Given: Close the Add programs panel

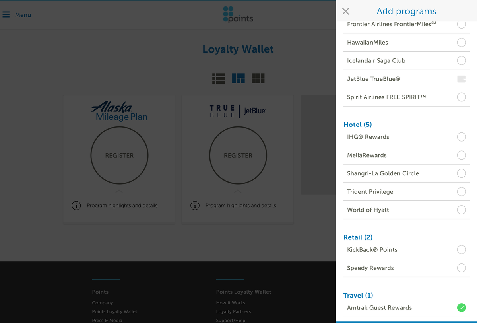Looking at the screenshot, I should pos(345,11).
